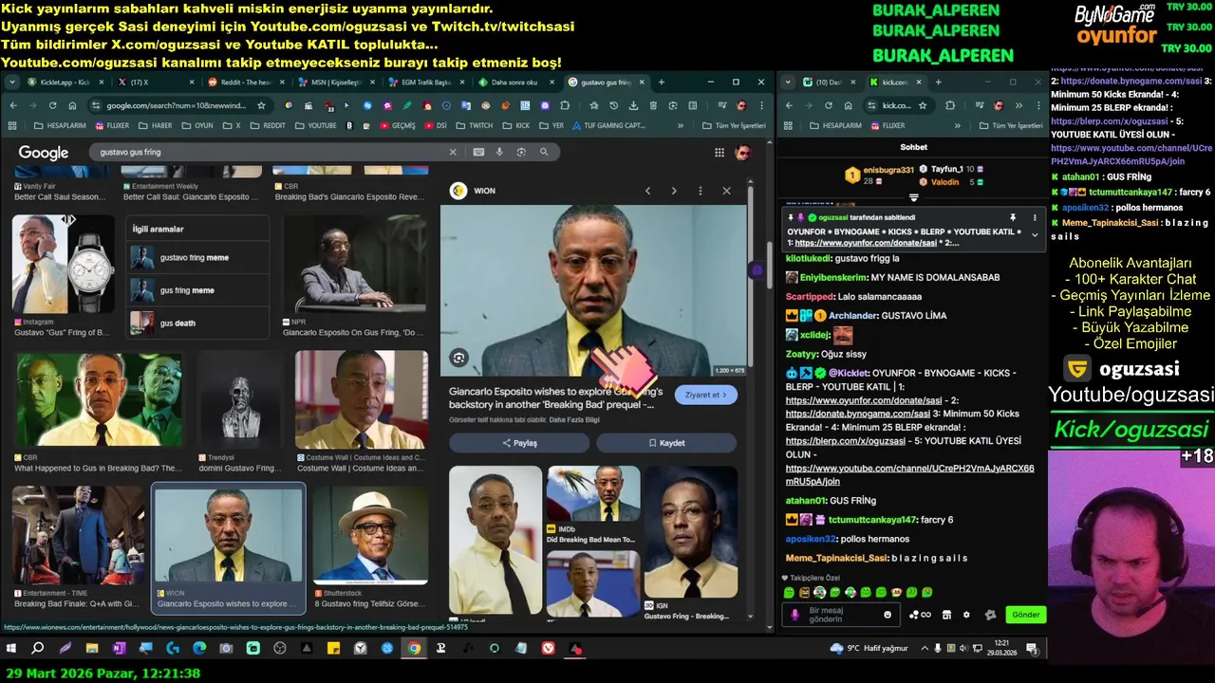Open the IGN Gustavo Fring related image

(x=690, y=531)
